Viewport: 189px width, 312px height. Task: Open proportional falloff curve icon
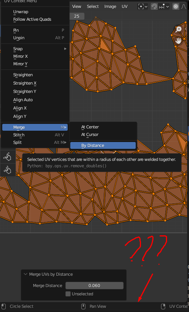(x=184, y=6)
